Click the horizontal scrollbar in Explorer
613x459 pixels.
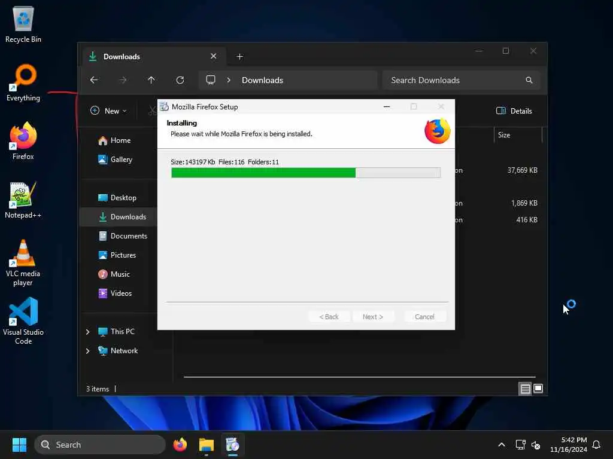[x=359, y=377]
